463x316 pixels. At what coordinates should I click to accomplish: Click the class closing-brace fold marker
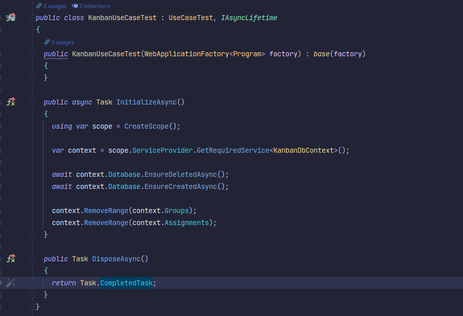[x=32, y=307]
